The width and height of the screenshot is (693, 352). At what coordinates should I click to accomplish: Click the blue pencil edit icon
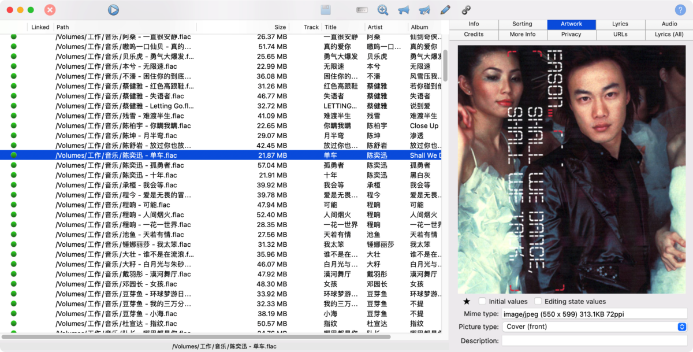pyautogui.click(x=445, y=10)
